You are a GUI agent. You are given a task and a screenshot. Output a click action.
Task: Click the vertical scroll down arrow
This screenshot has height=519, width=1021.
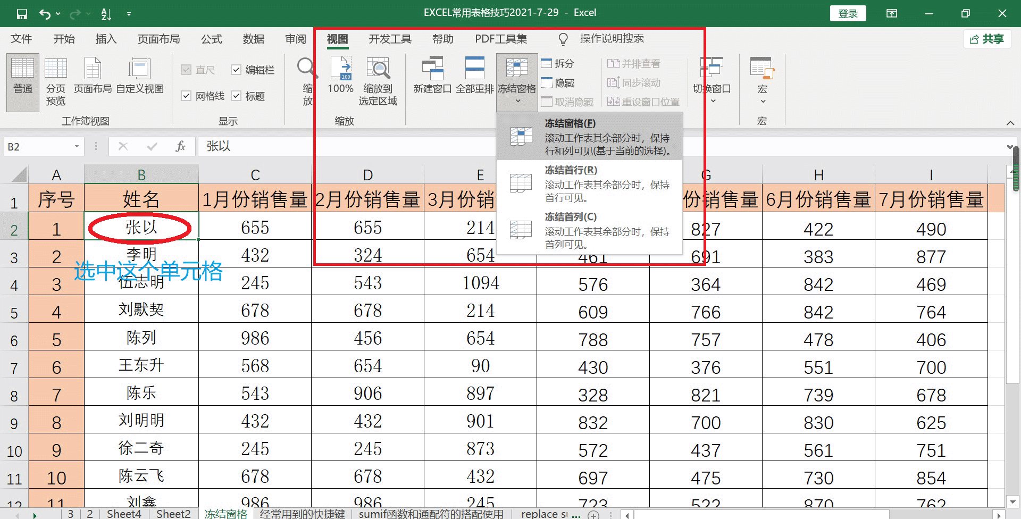point(1012,501)
